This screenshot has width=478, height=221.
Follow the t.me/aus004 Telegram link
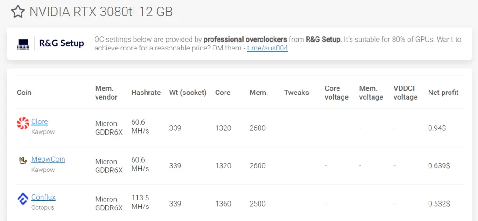(267, 48)
